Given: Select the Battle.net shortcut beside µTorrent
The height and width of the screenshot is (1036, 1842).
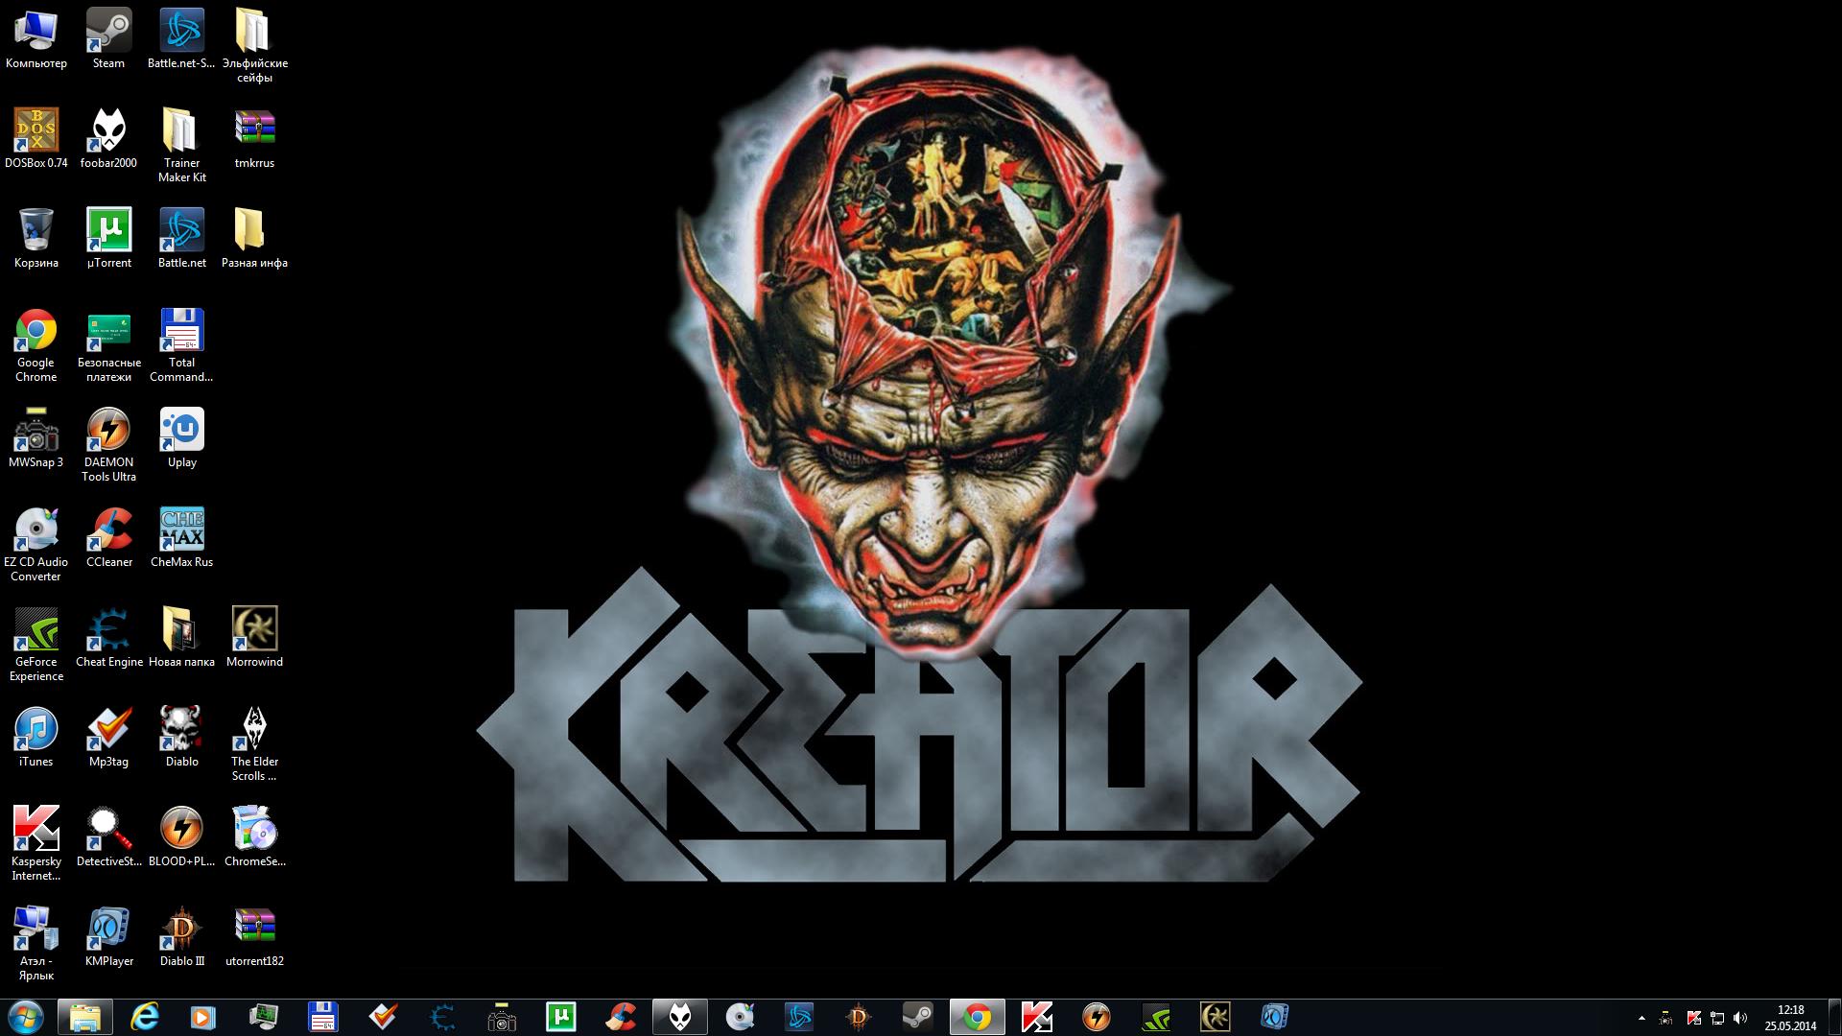Looking at the screenshot, I should click(x=181, y=240).
